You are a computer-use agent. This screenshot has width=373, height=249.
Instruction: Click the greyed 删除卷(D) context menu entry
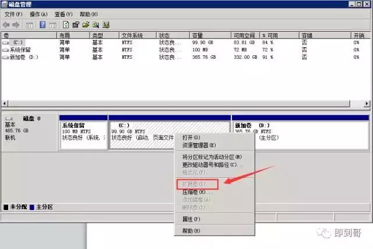pos(214,208)
